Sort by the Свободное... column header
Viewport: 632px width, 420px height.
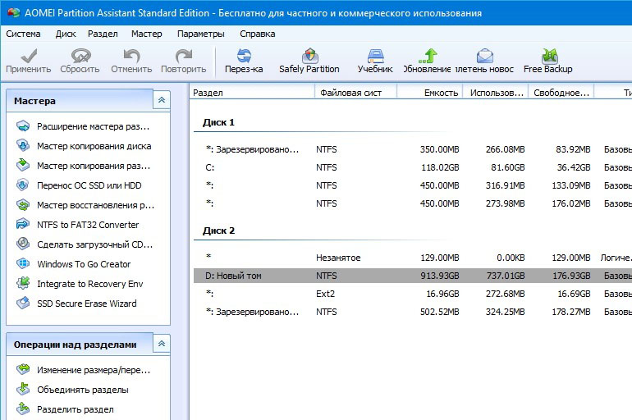561,93
